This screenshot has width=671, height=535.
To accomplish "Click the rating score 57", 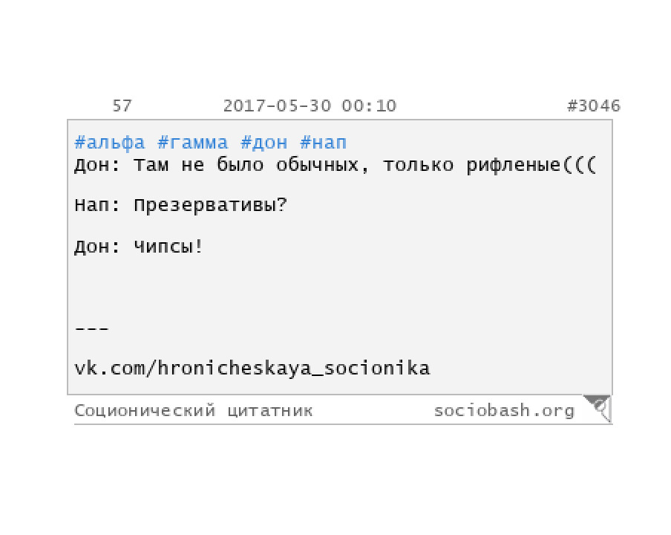I will (x=122, y=106).
